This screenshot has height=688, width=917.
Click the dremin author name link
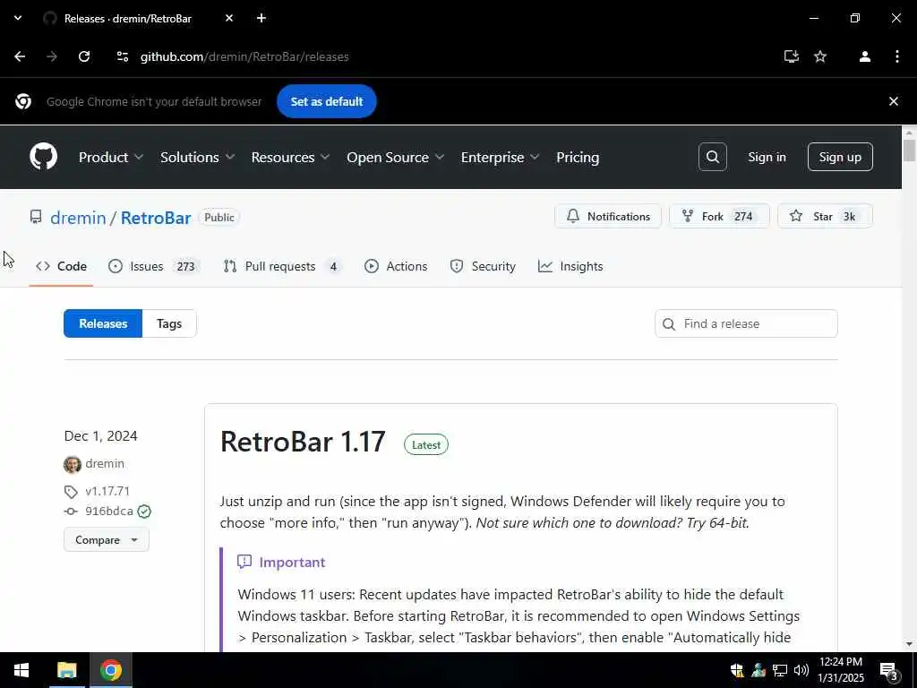105,463
